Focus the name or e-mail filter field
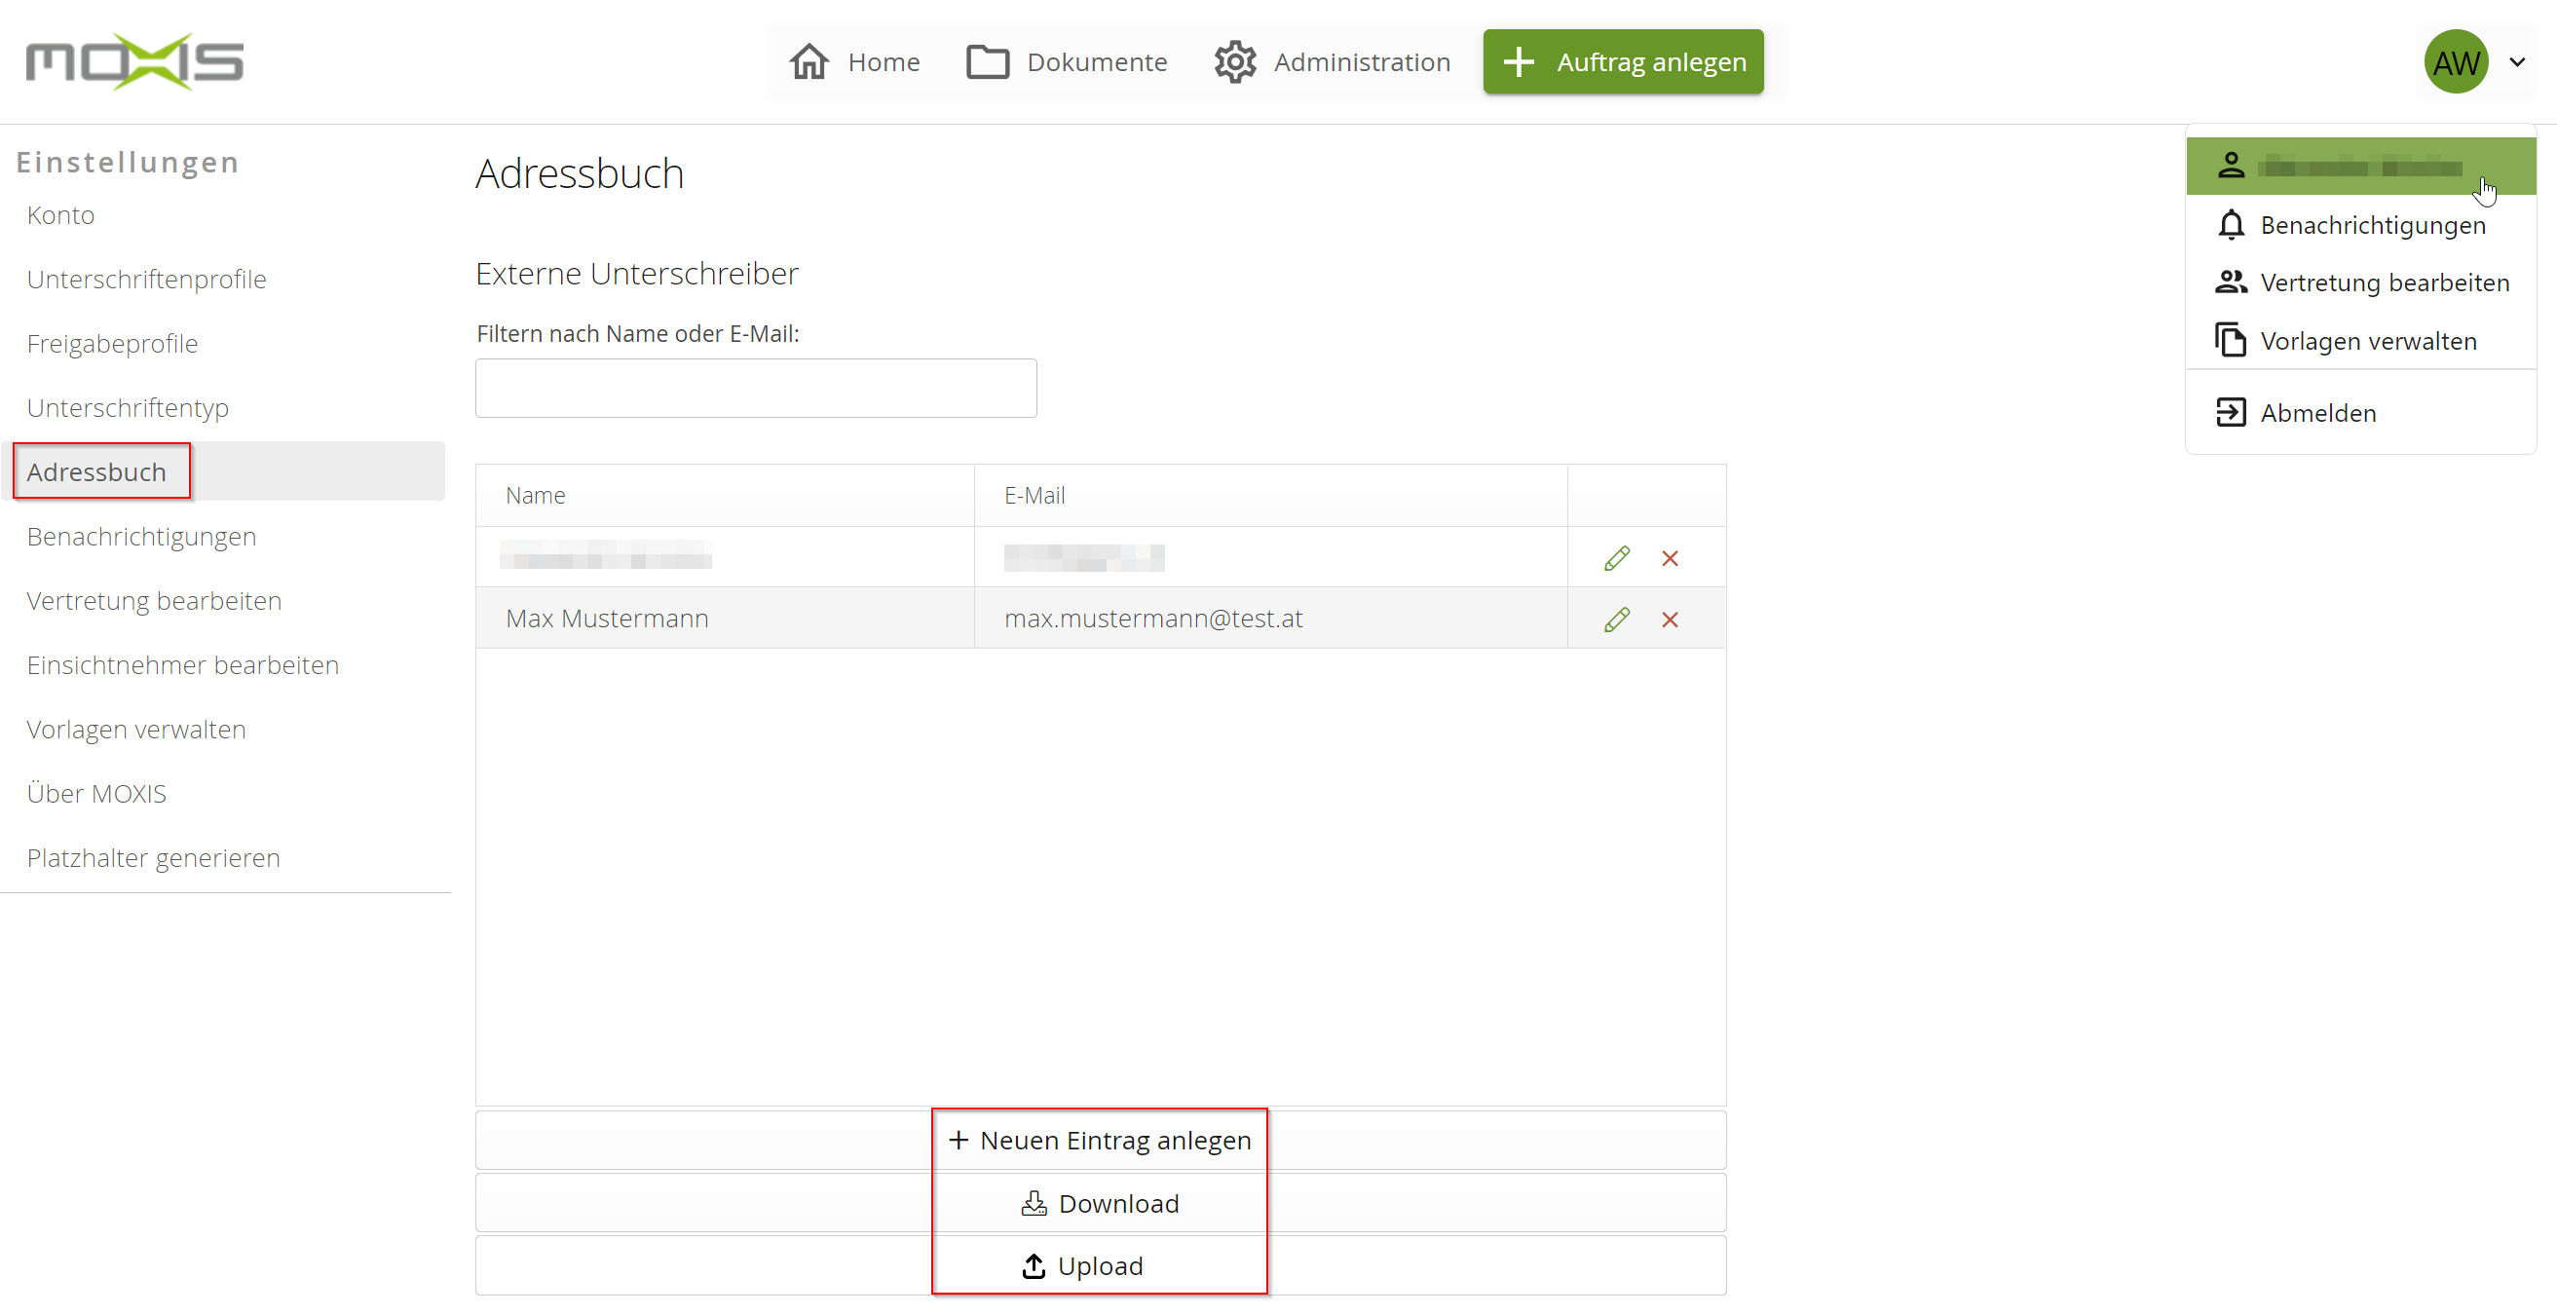The width and height of the screenshot is (2557, 1315). click(x=755, y=388)
